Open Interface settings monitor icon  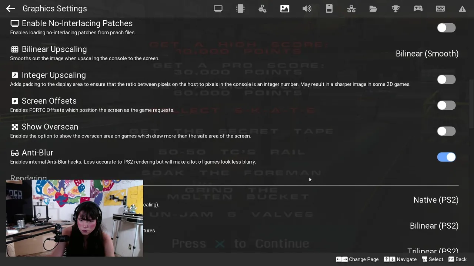218,8
